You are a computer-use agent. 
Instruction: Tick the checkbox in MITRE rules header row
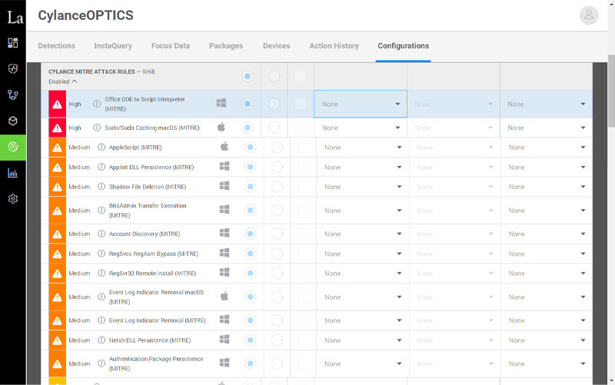tap(301, 76)
